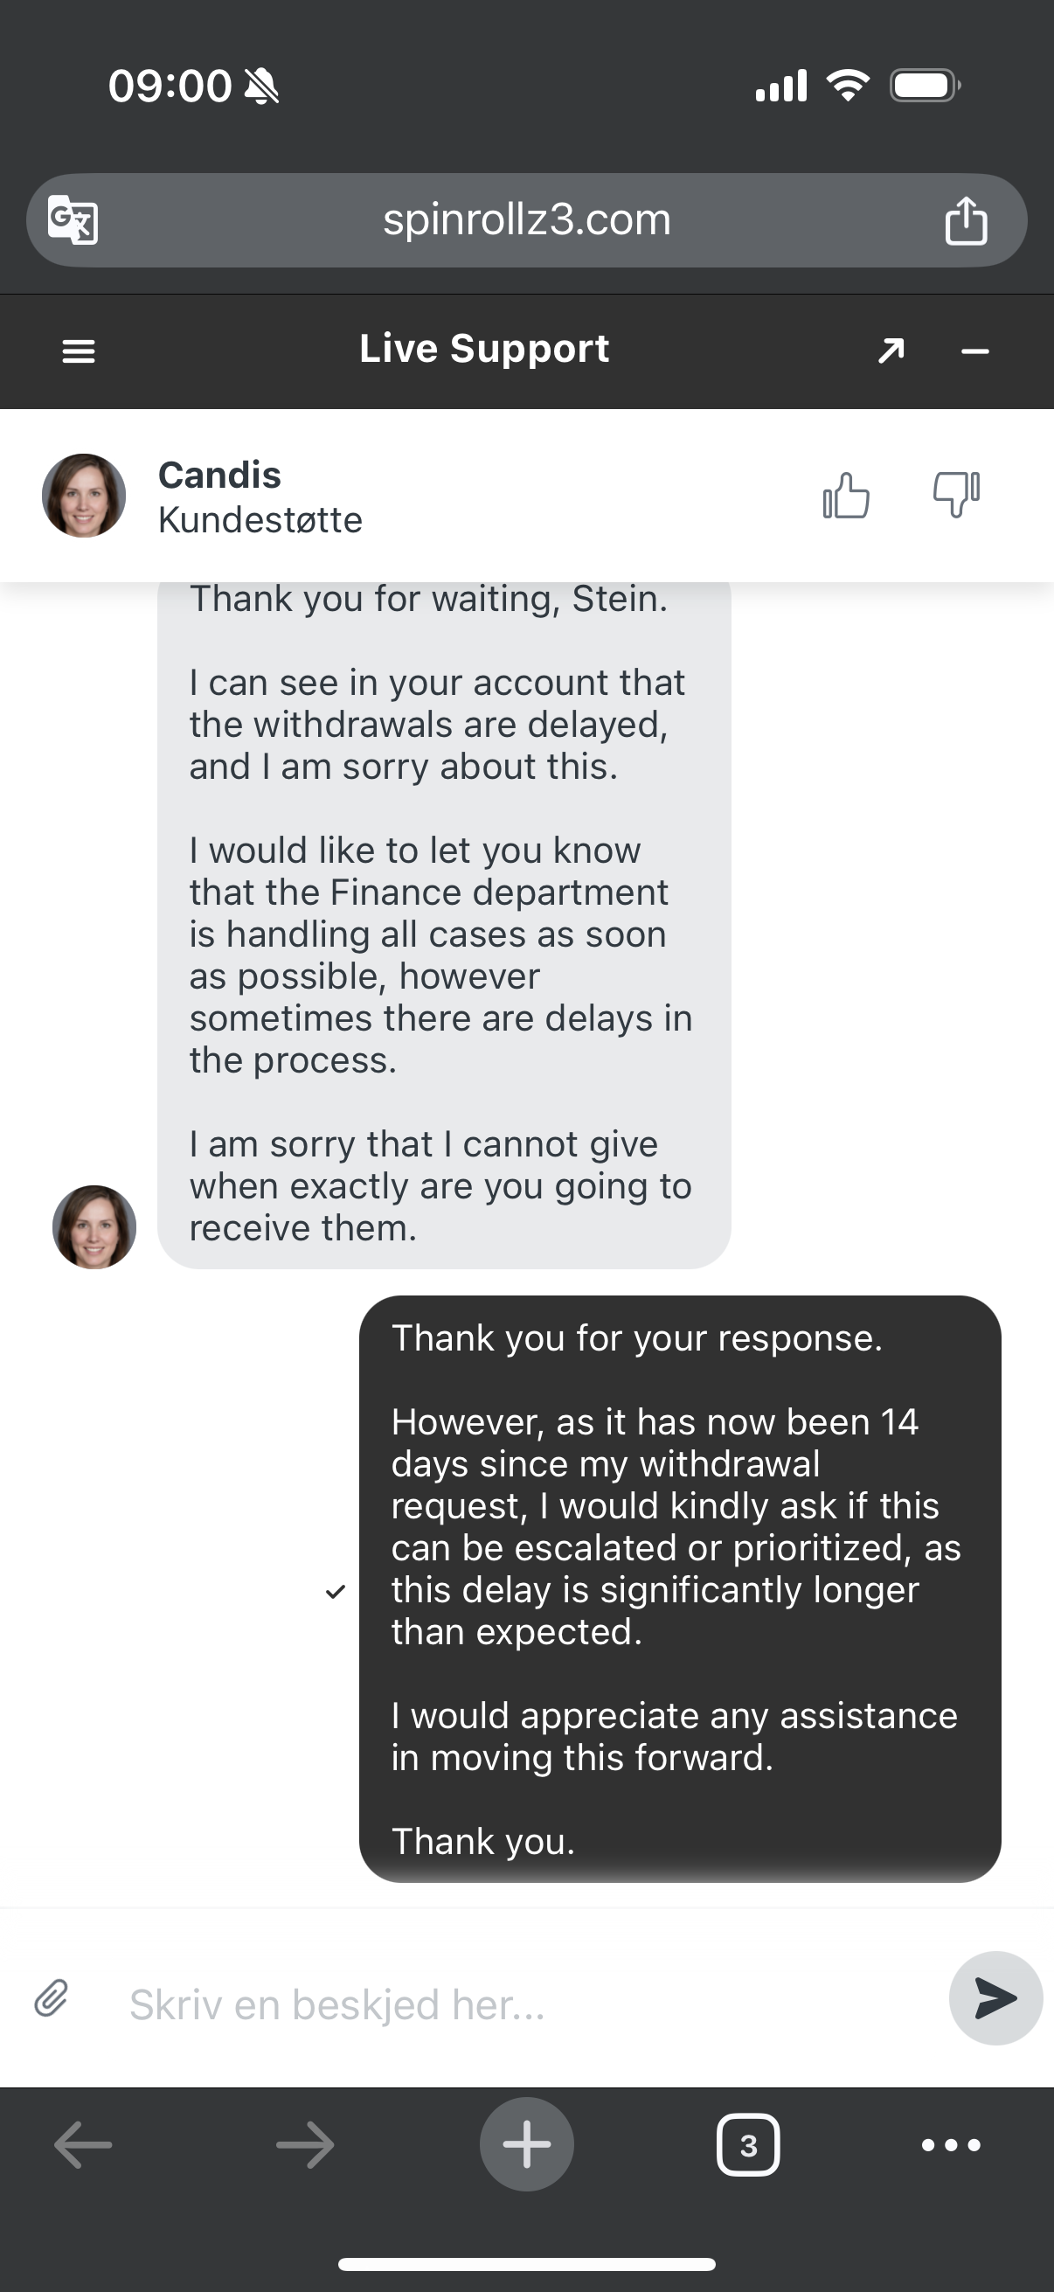Rate the agent with thumbs down
Screen dimensions: 1054x2292
tap(956, 494)
